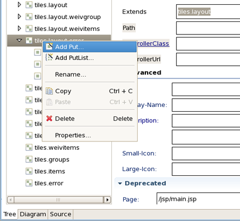Collapse the selected tiles.layout.error node
Viewport: 240px width, 221px height.
point(19,40)
